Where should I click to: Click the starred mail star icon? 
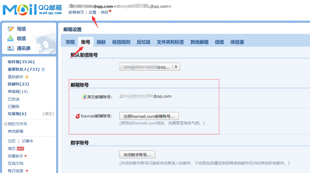[x=27, y=77]
